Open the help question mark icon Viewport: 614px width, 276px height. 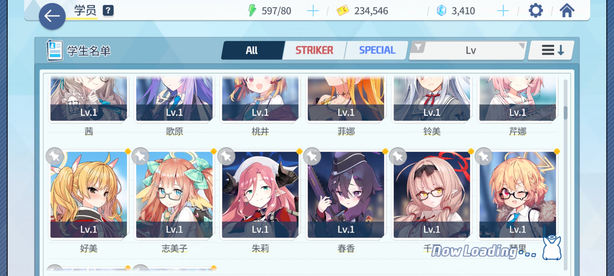tap(108, 11)
